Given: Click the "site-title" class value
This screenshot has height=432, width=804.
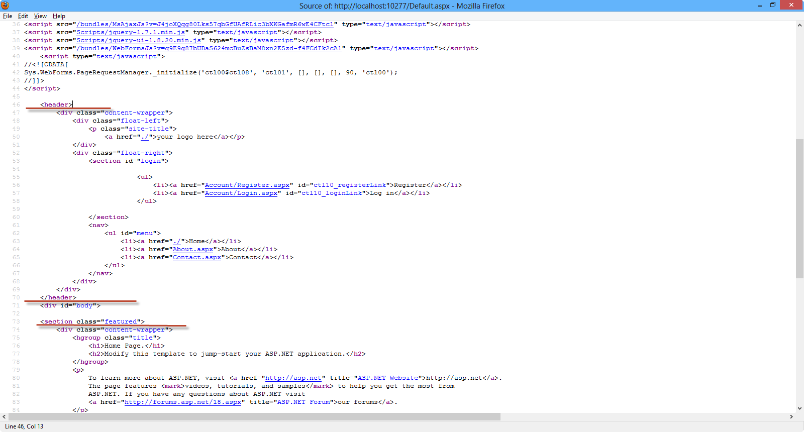Looking at the screenshot, I should coord(149,129).
